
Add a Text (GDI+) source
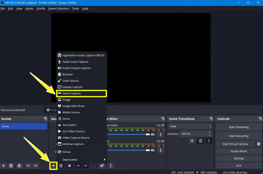82,125
